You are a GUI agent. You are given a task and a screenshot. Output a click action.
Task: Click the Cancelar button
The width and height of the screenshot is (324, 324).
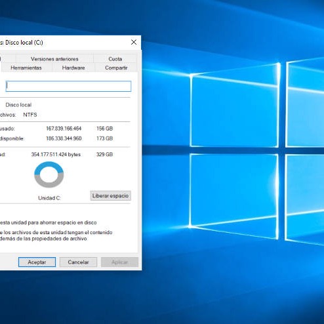point(78,262)
